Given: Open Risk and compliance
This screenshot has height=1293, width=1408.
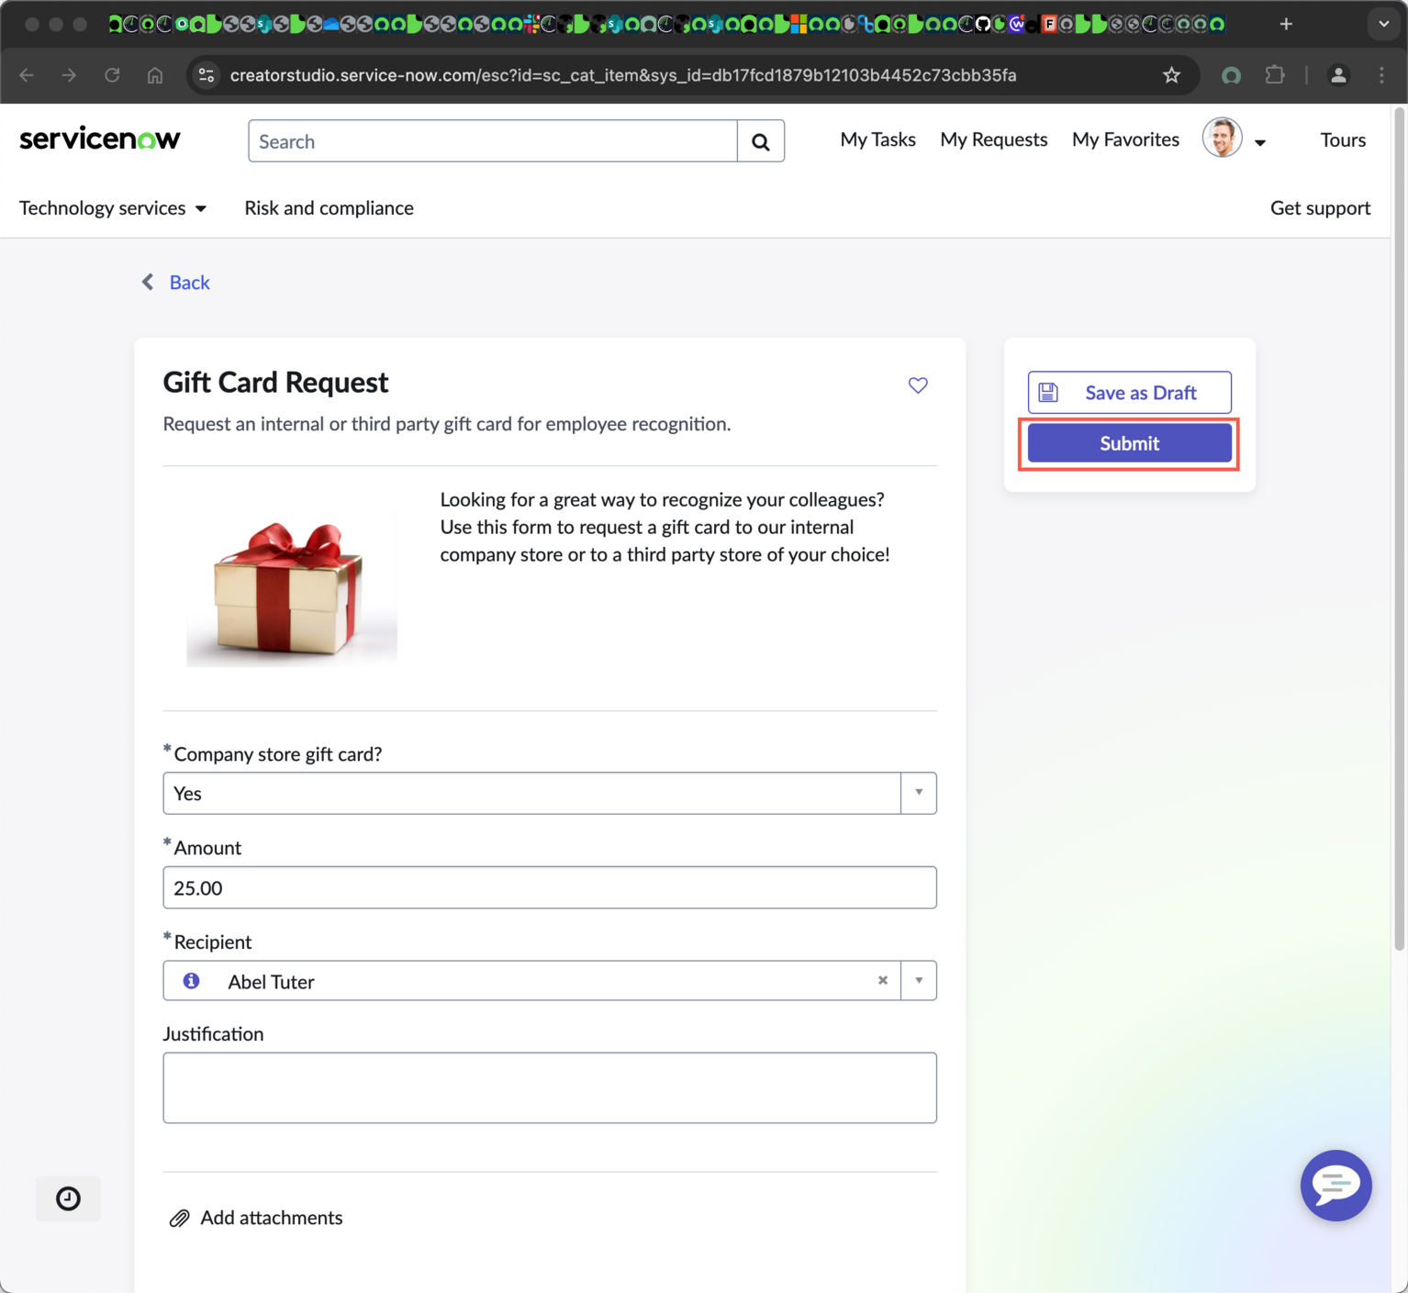Looking at the screenshot, I should point(329,208).
